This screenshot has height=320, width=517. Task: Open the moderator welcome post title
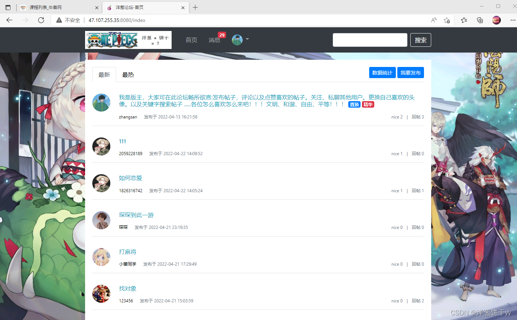(267, 101)
